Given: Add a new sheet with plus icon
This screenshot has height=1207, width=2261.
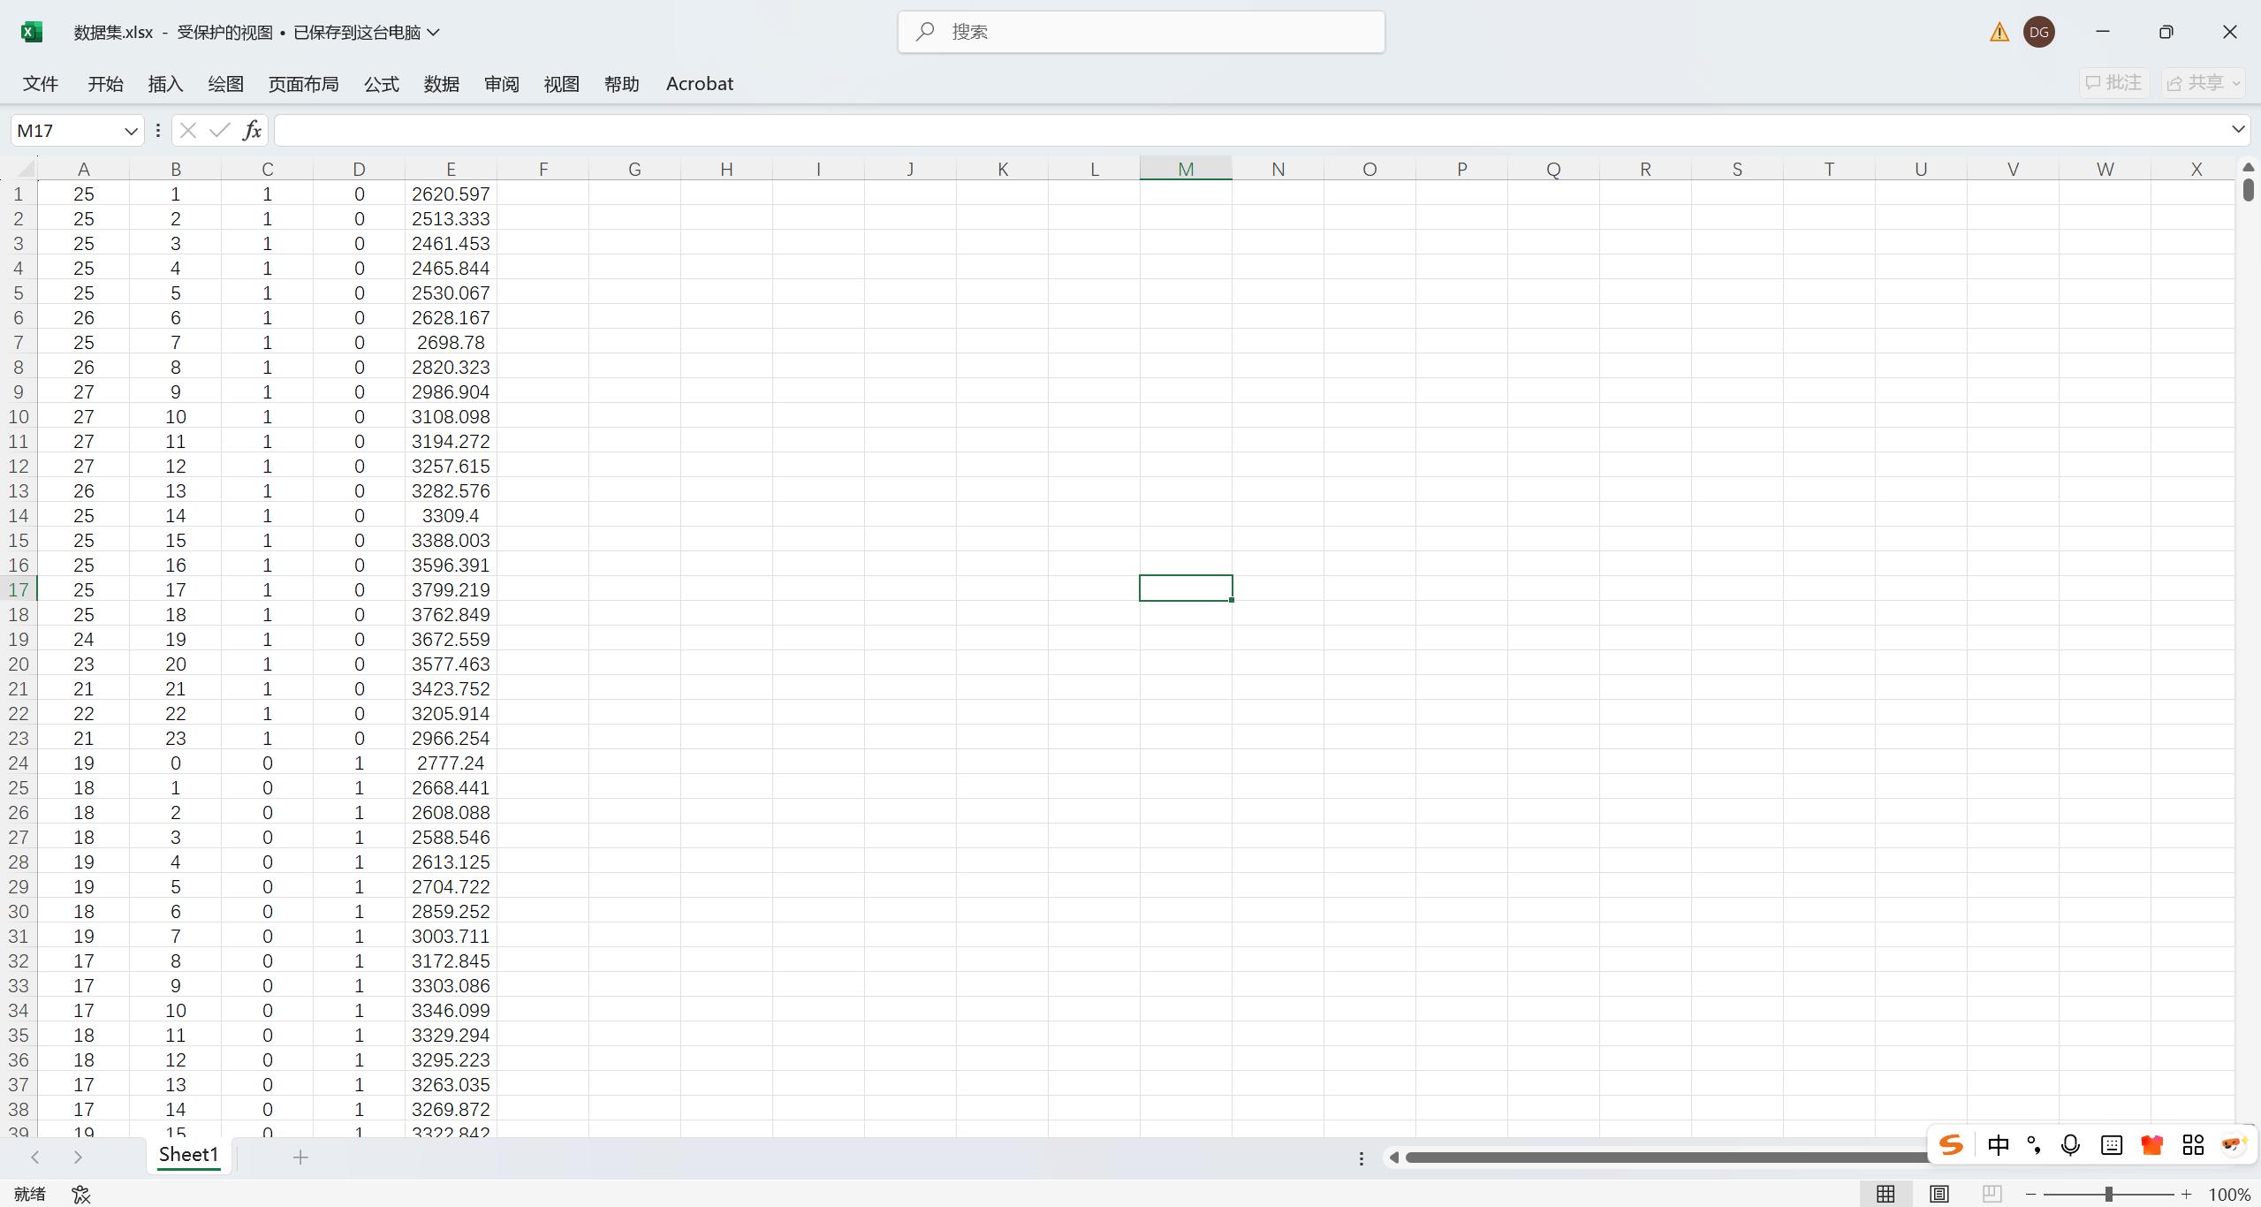Looking at the screenshot, I should (x=300, y=1157).
